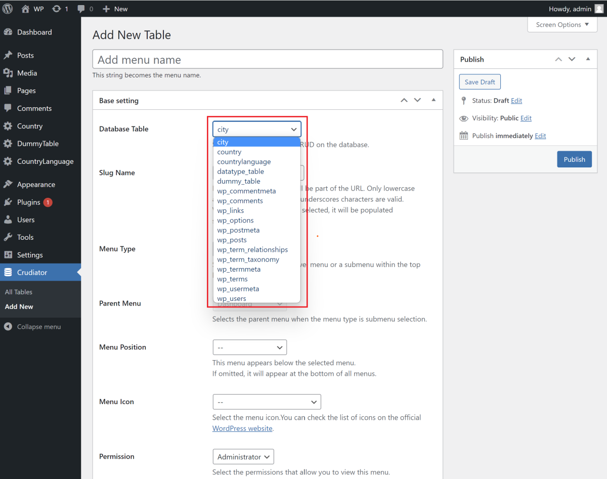Screen dimensions: 607x479
Task: Toggle the Base setting panel
Action: click(433, 100)
